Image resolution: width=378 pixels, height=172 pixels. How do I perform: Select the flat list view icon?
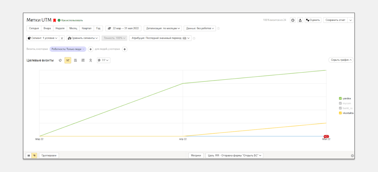pos(28,155)
